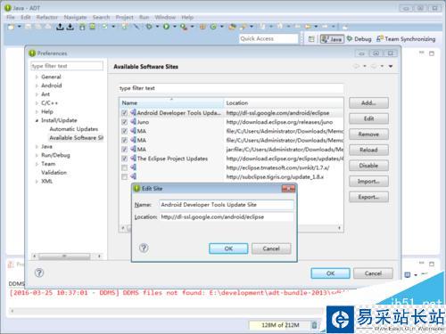Click the Debug bug toolbar icon
Image resolution: width=446 pixels, height=334 pixels.
point(149,27)
